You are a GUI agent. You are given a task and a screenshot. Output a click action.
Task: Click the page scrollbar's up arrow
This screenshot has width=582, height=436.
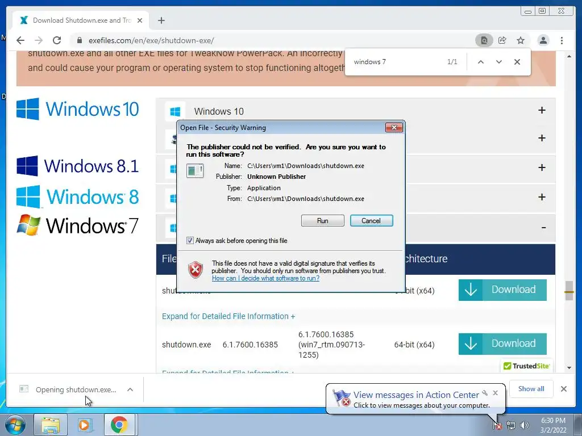(569, 56)
